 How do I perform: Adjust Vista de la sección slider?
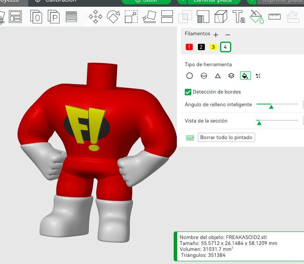click(x=259, y=123)
